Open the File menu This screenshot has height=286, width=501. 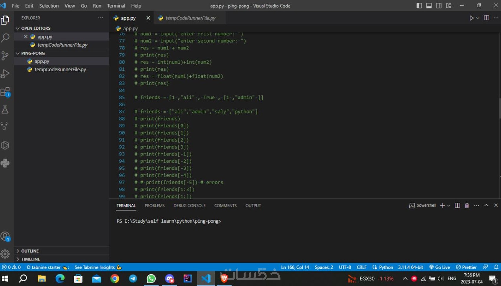tap(16, 6)
